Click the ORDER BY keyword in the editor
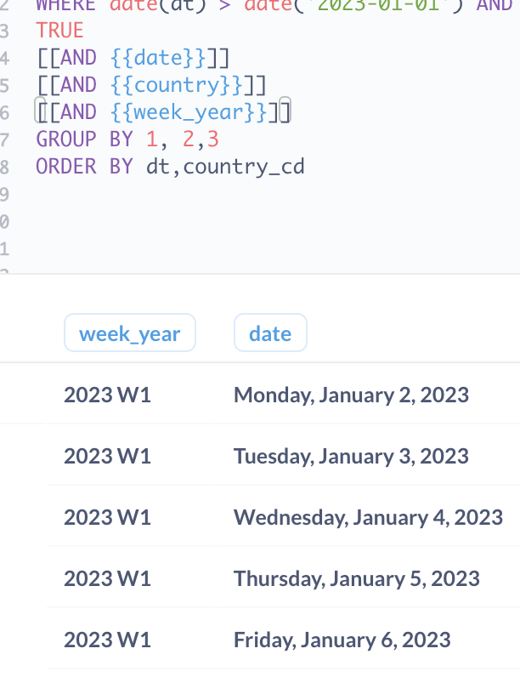520x677 pixels. coord(84,166)
